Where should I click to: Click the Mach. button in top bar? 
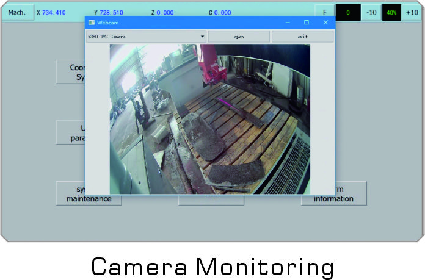[x=17, y=12]
